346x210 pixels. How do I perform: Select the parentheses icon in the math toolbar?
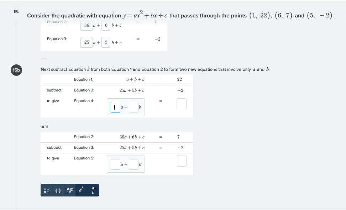pyautogui.click(x=58, y=190)
